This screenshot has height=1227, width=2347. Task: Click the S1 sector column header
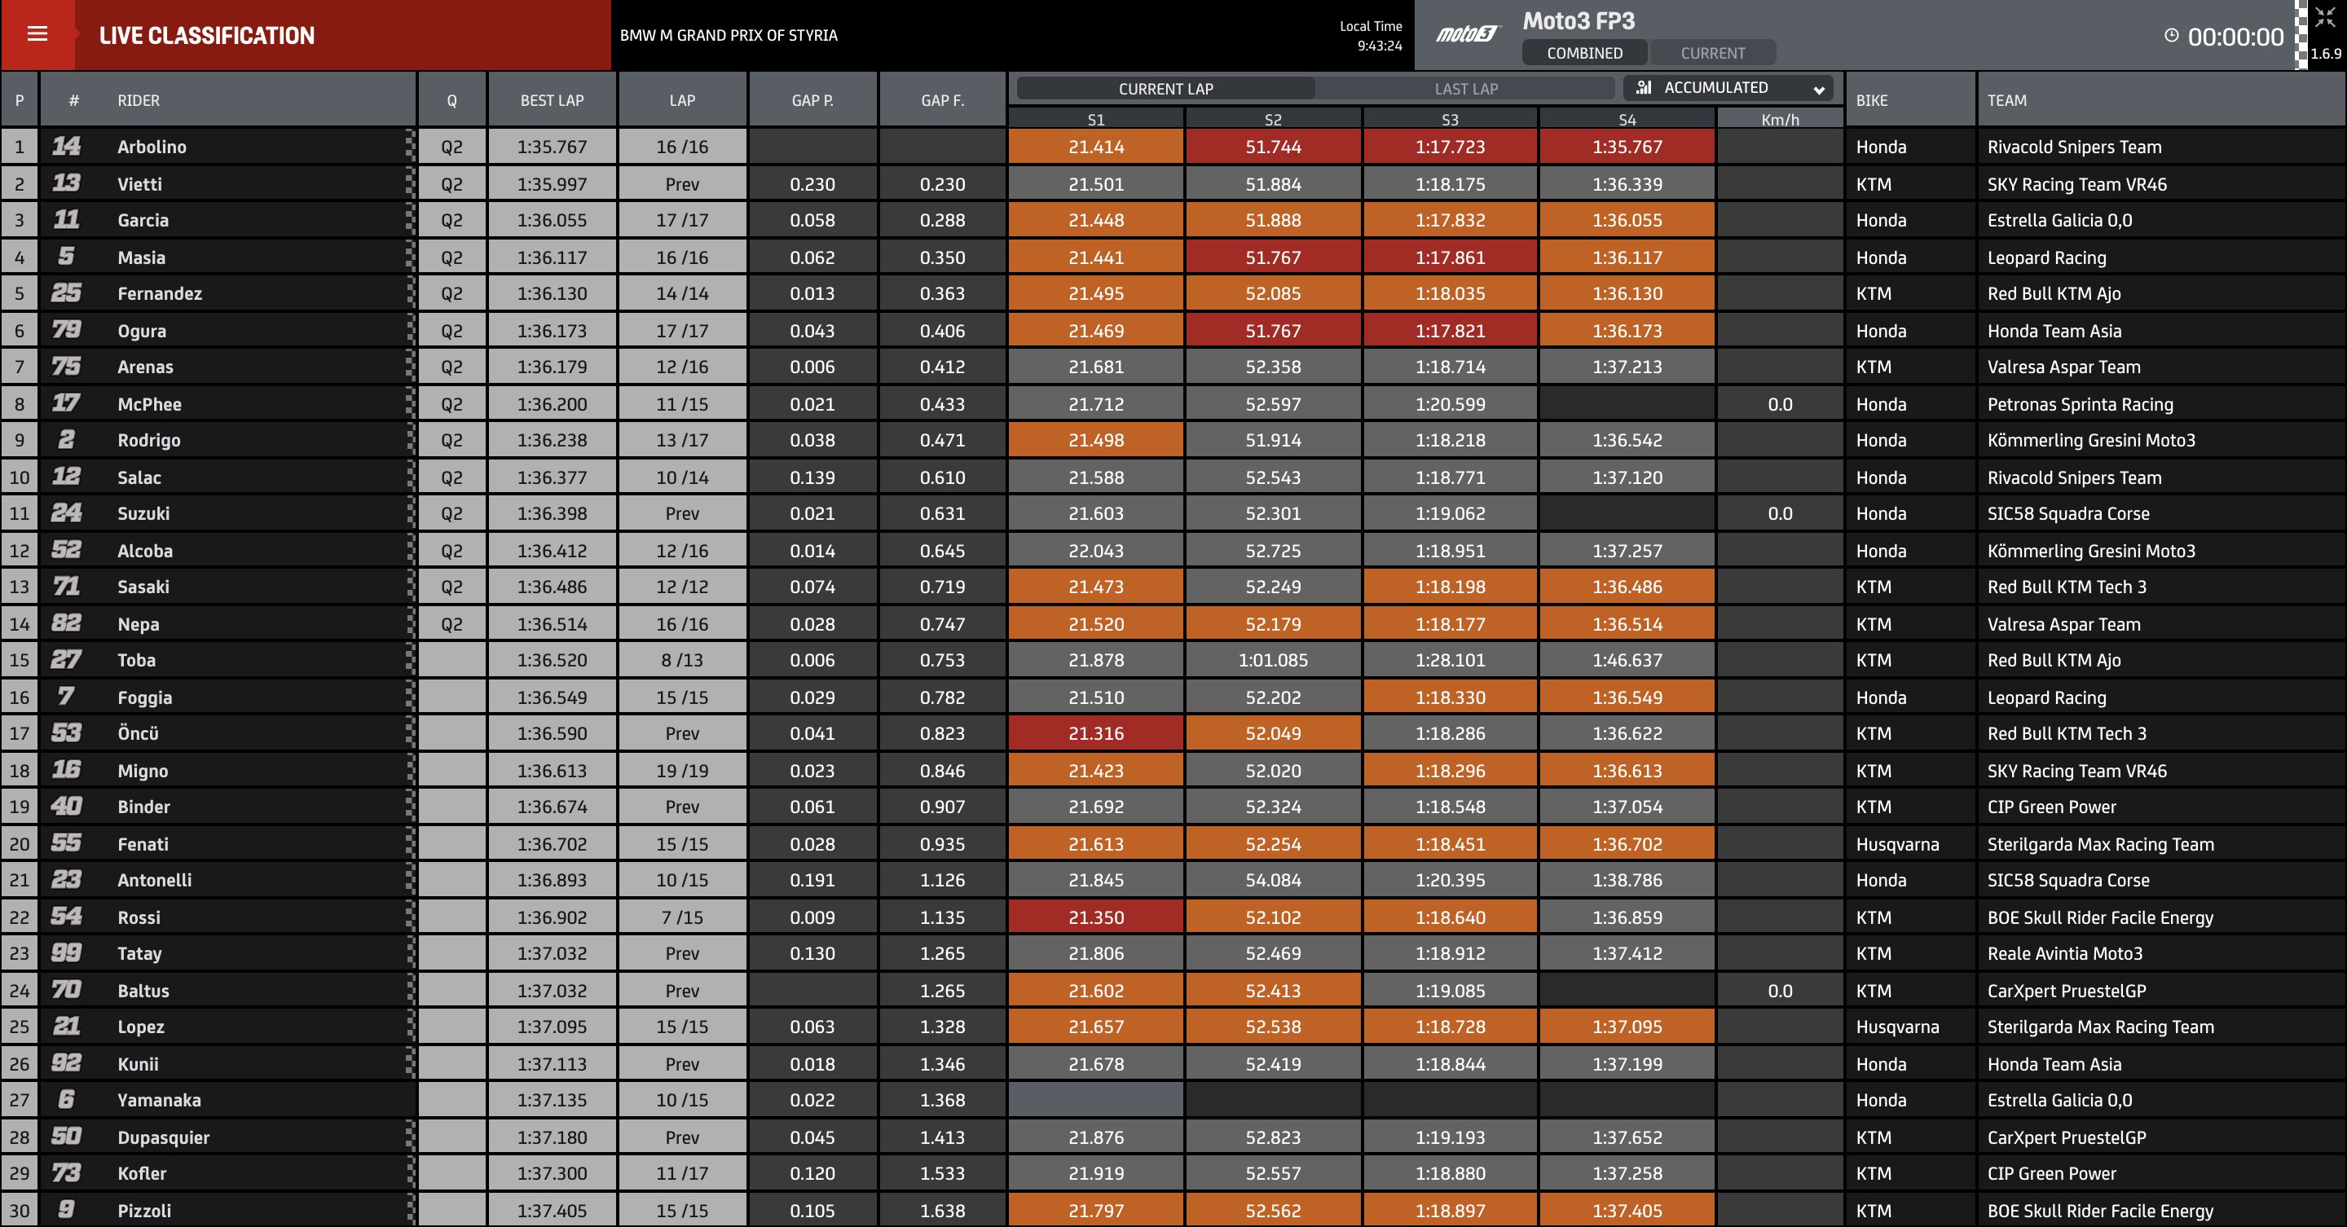click(x=1096, y=119)
